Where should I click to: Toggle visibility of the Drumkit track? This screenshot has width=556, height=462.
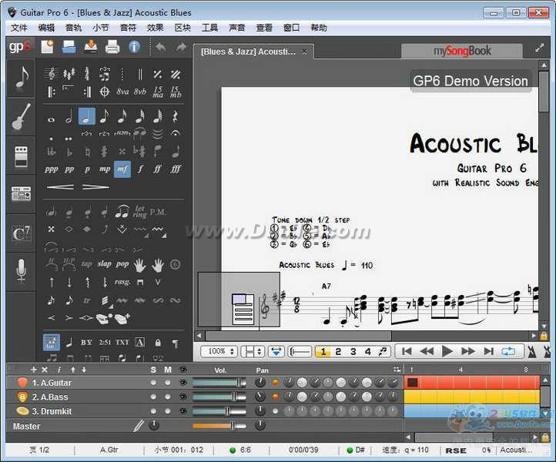[183, 410]
